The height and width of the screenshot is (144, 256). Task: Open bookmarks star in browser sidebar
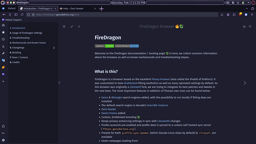(x=3, y=32)
